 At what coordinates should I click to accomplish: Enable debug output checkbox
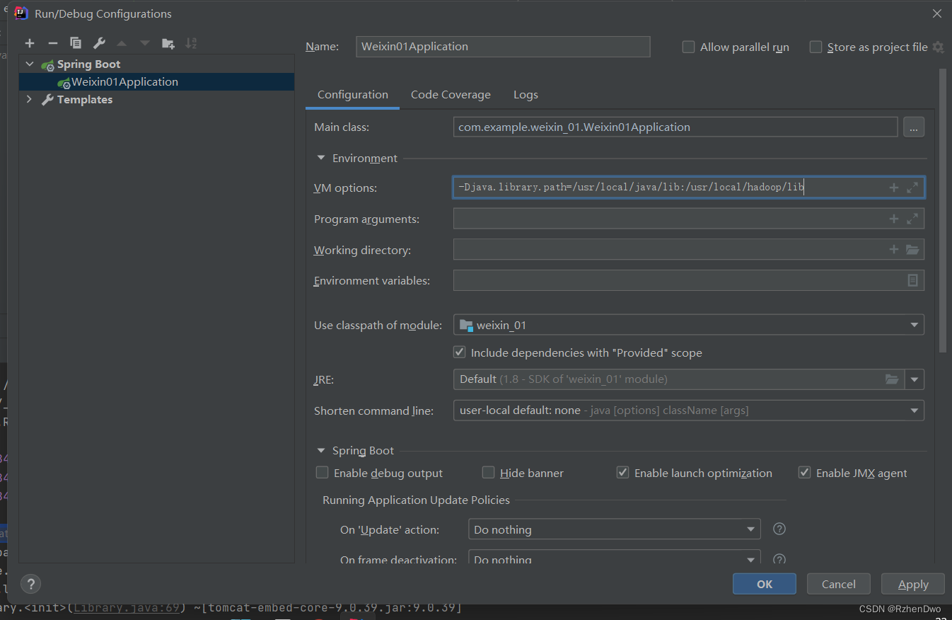322,472
